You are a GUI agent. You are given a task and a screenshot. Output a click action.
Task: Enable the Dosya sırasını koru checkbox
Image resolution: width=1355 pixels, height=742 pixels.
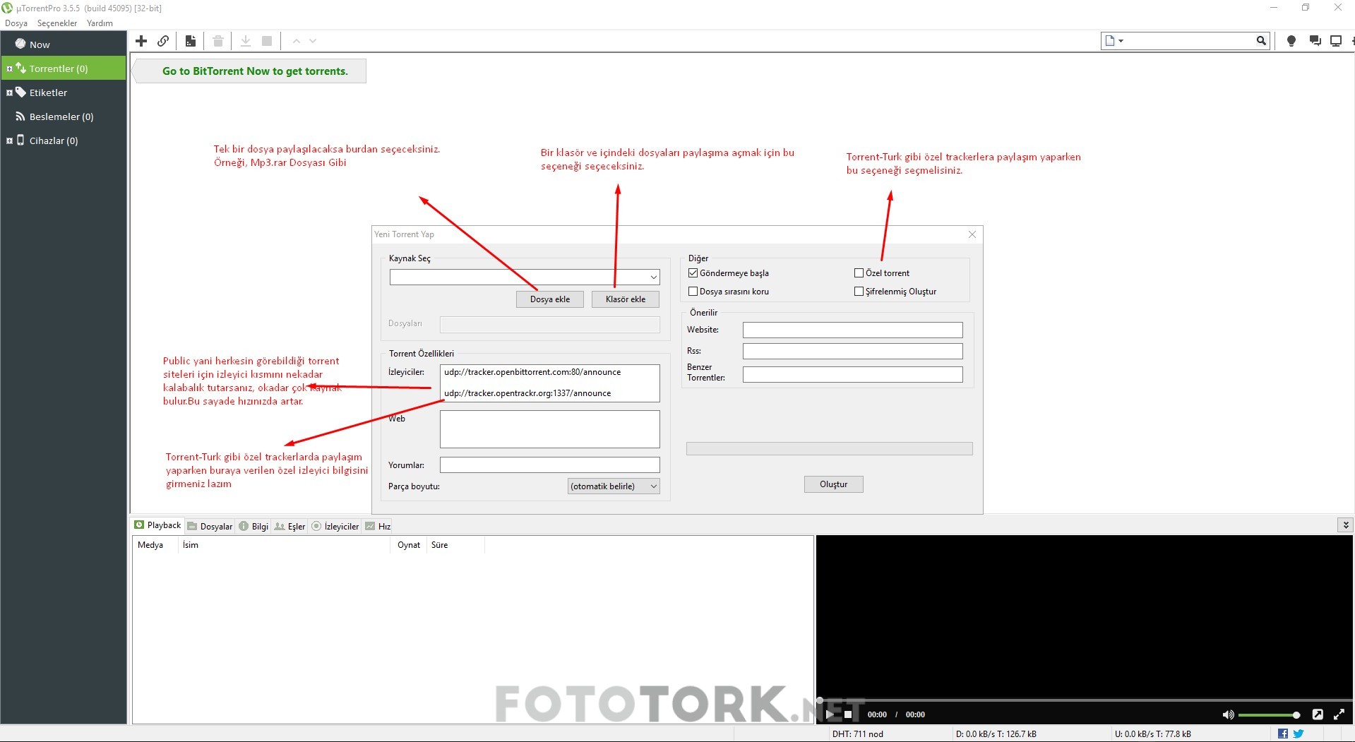(x=693, y=291)
